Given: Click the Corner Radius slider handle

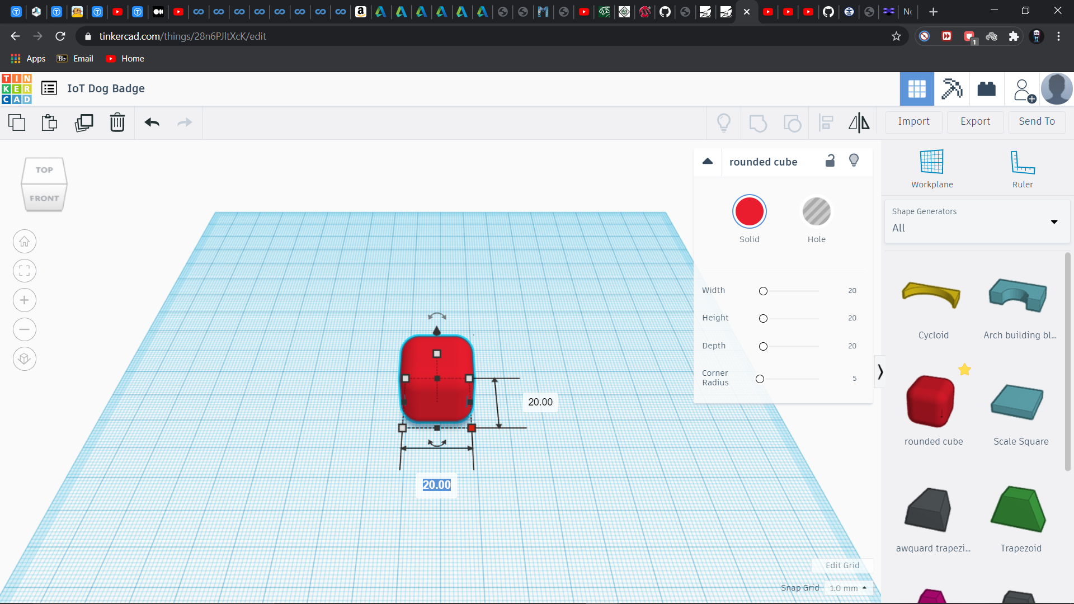Looking at the screenshot, I should click(x=760, y=379).
